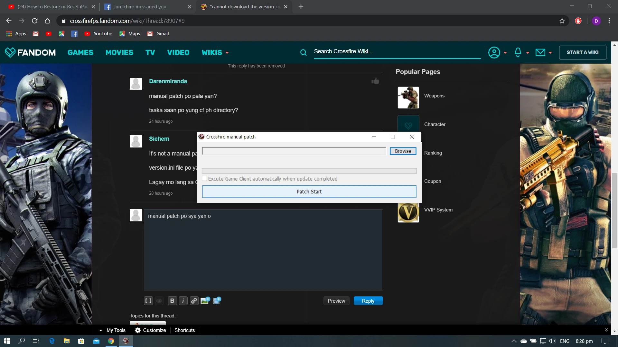This screenshot has width=618, height=347.
Task: Open File Explorer from the taskbar
Action: point(67,341)
